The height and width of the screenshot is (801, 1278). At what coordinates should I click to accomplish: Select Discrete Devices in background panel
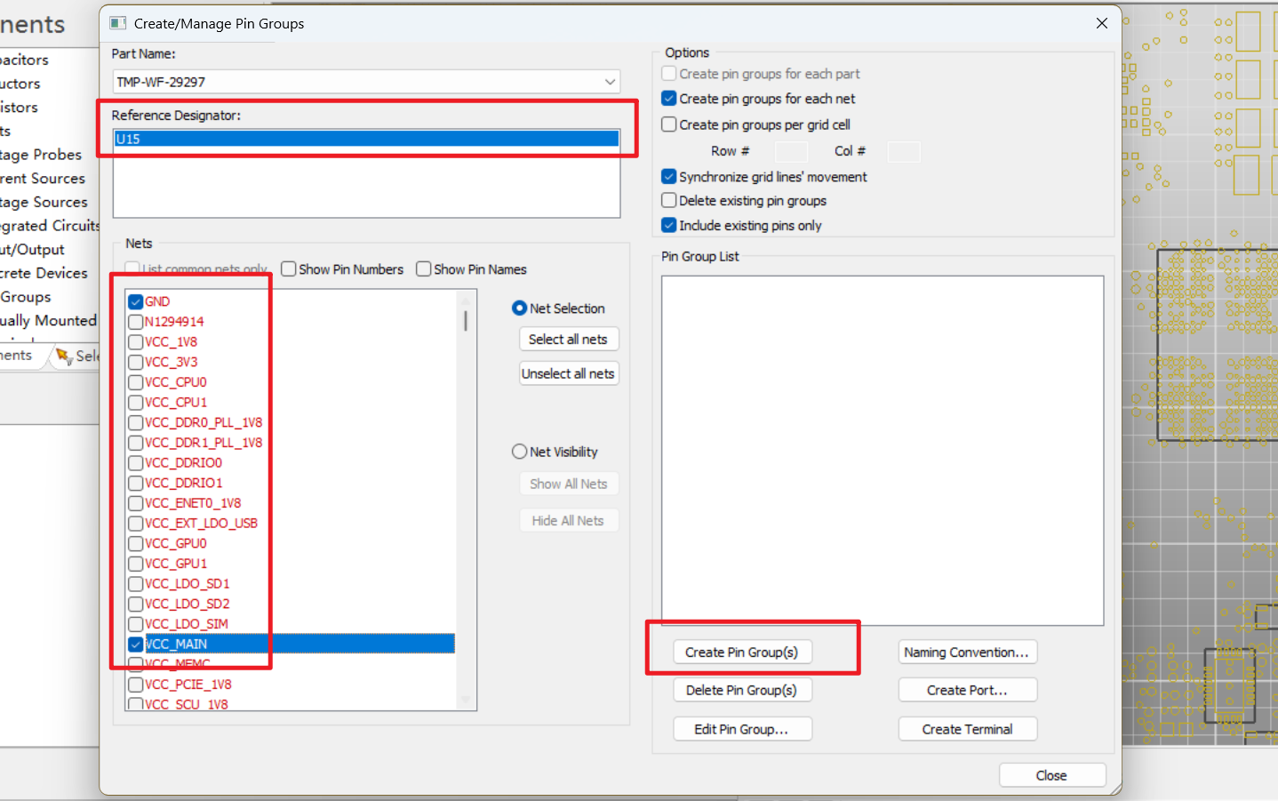coord(44,273)
